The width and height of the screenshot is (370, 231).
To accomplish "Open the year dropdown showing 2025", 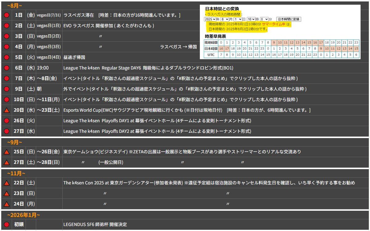I will pyautogui.click(x=210, y=19).
